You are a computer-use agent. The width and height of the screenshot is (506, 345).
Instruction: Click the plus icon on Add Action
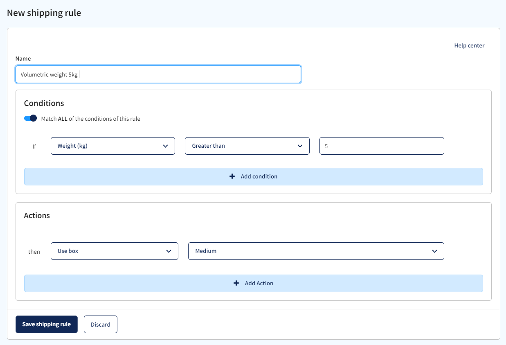click(x=236, y=283)
